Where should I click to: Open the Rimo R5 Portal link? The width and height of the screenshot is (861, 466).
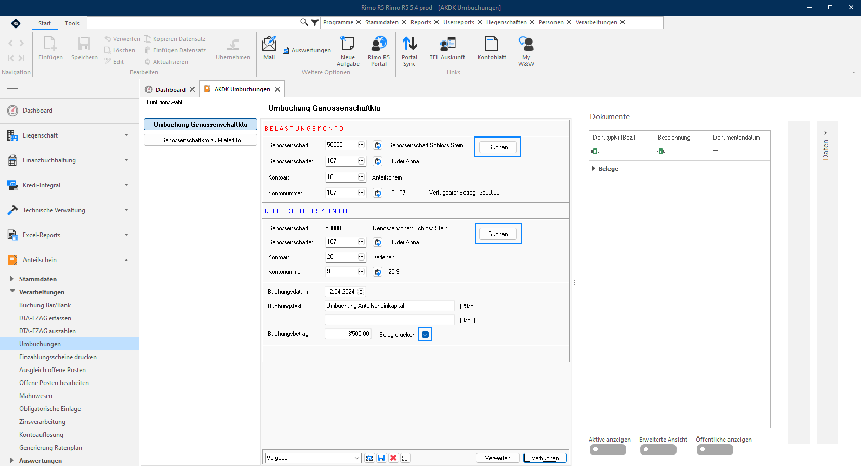(x=379, y=51)
